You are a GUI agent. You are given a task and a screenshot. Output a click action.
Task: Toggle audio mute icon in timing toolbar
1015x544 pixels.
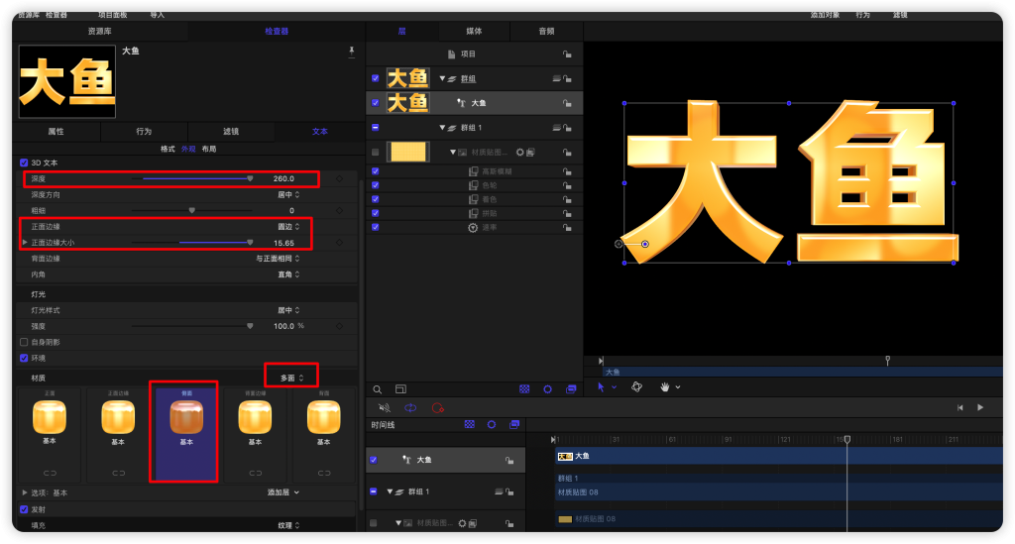[385, 407]
